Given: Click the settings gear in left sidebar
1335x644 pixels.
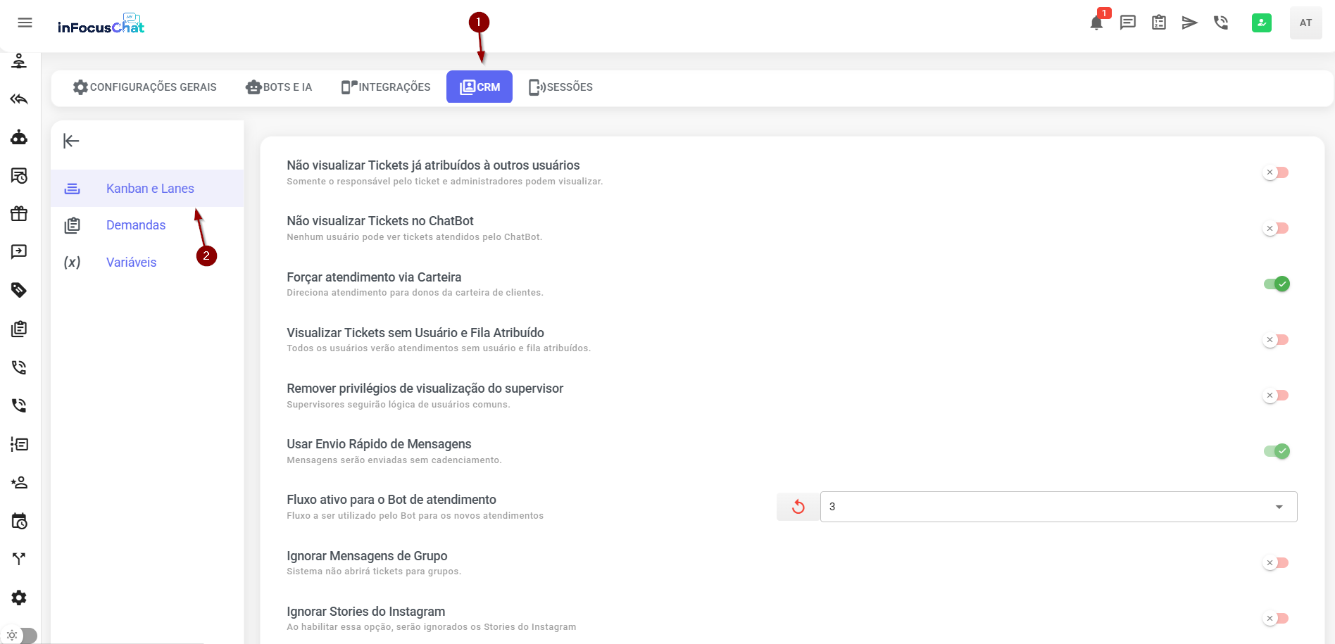Looking at the screenshot, I should pos(19,598).
